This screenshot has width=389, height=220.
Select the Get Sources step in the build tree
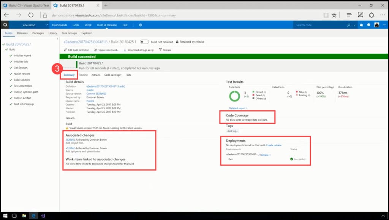21,68
